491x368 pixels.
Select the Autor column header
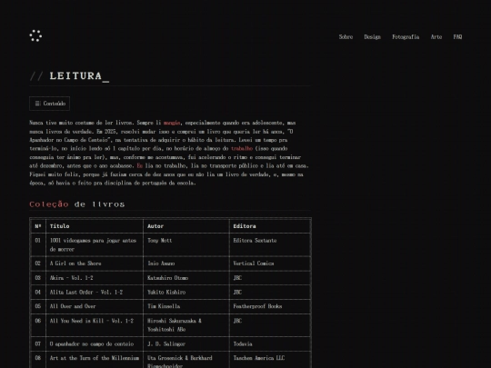coord(186,226)
